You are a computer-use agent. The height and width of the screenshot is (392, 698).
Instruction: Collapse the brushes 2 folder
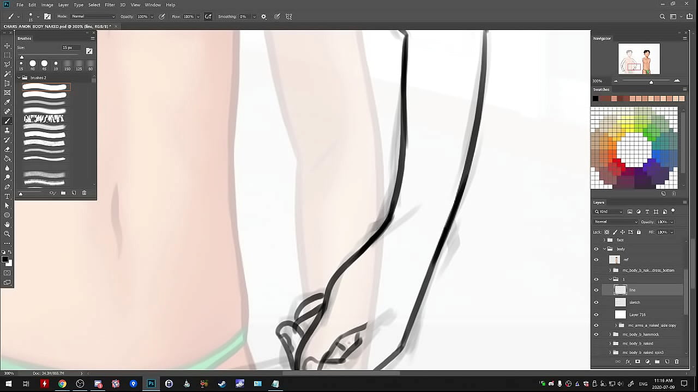point(19,78)
